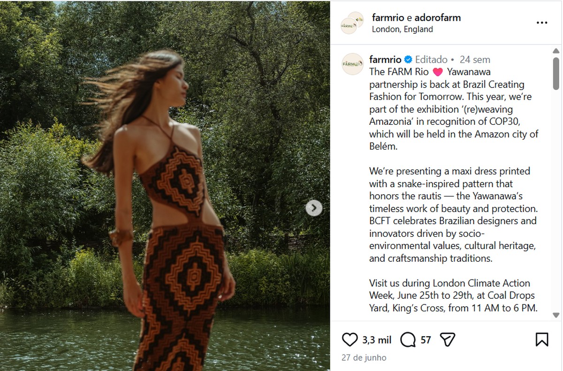Open post options with three-dot icon
The height and width of the screenshot is (371, 563).
[542, 22]
